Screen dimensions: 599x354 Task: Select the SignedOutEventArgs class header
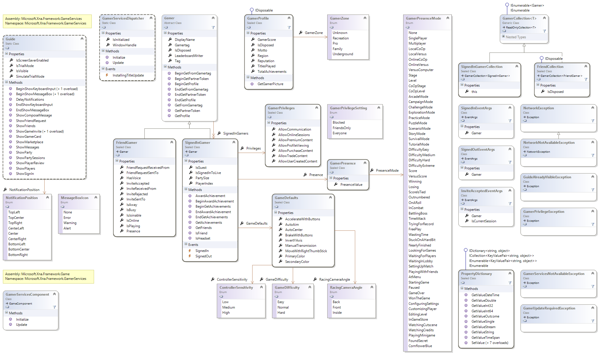pyautogui.click(x=486, y=155)
